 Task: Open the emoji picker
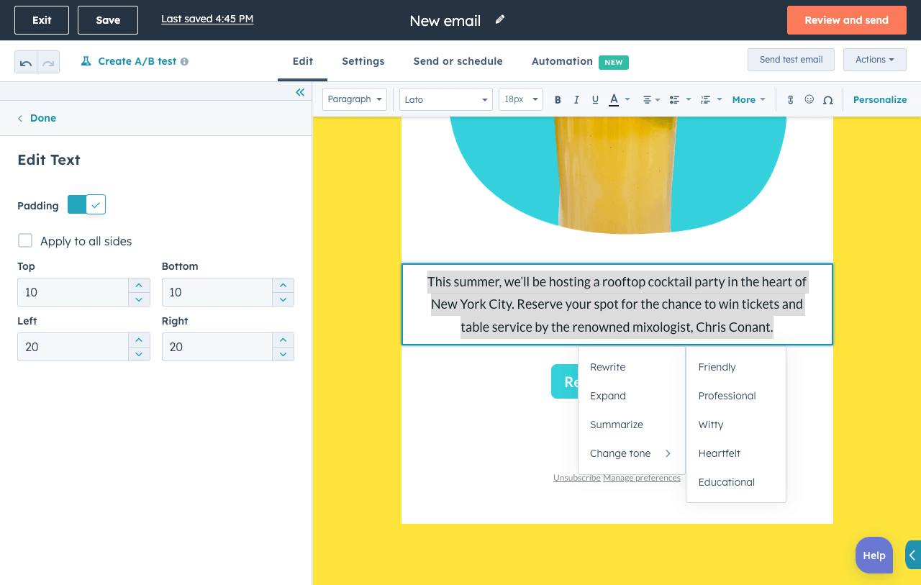click(x=809, y=99)
